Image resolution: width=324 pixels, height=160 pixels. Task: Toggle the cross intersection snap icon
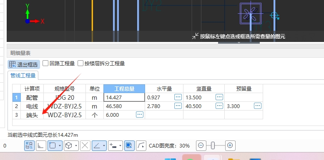pyautogui.click(x=85, y=145)
